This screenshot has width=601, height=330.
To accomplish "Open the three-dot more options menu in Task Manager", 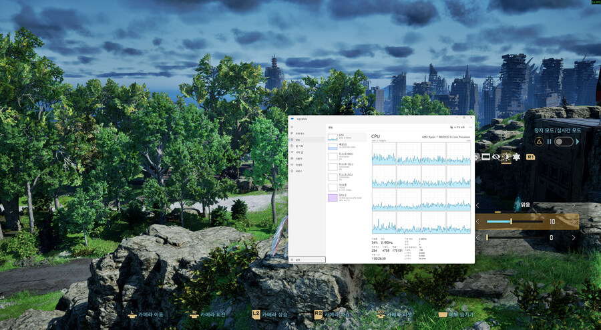I will pos(469,127).
